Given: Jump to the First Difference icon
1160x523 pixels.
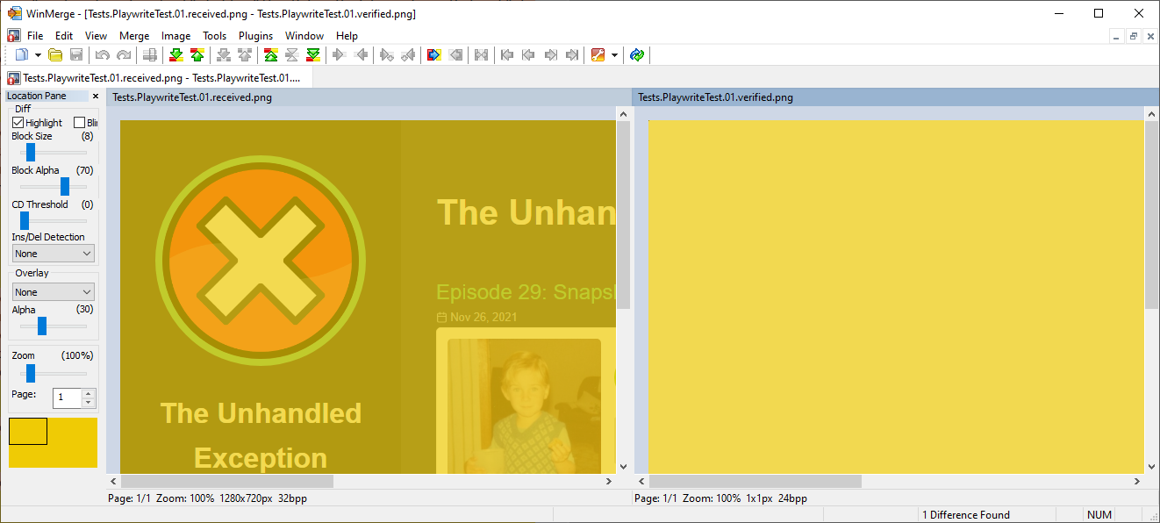Looking at the screenshot, I should (x=270, y=55).
